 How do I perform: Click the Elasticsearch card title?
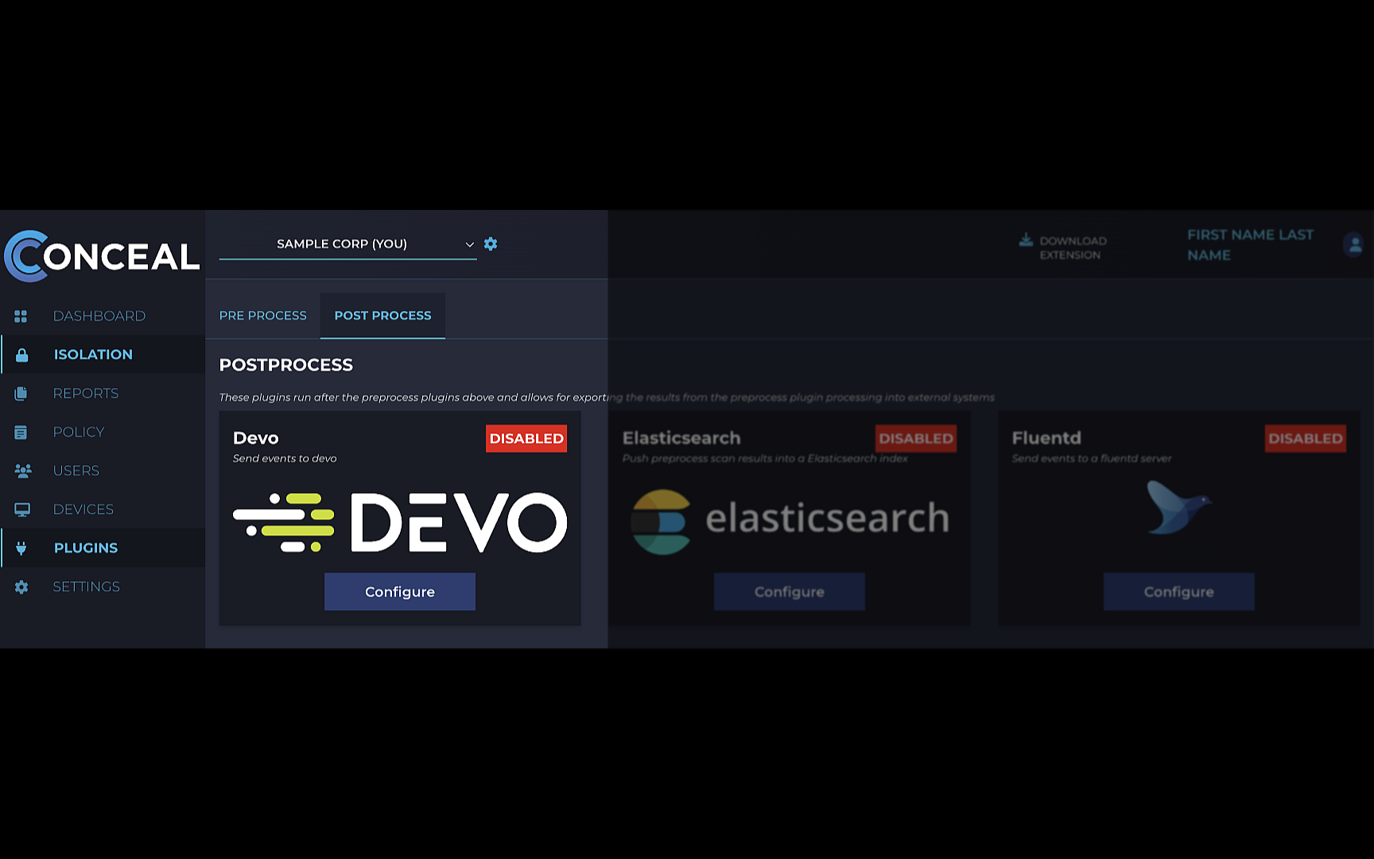[681, 438]
